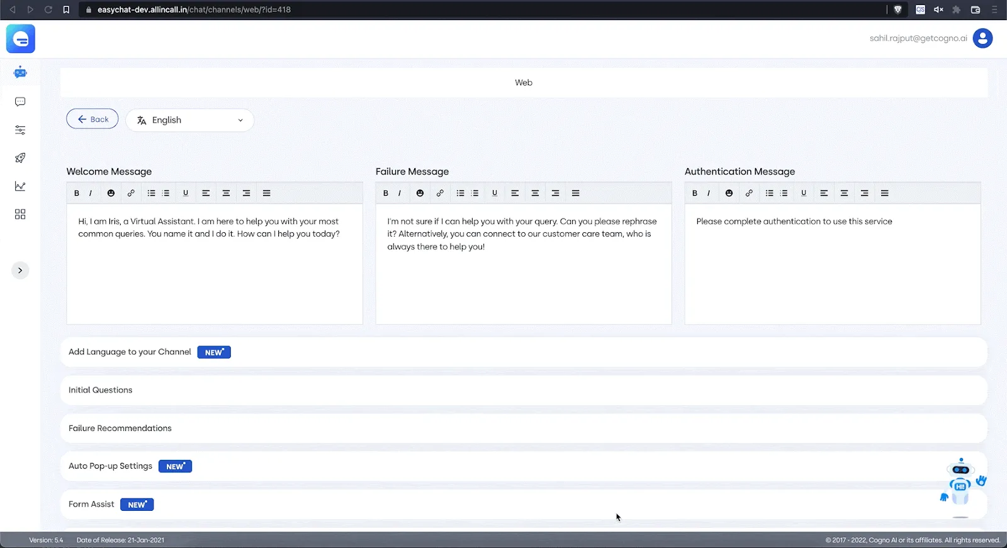The image size is (1007, 548).
Task: Justify text in Authentication Message toolbar
Action: click(884, 193)
